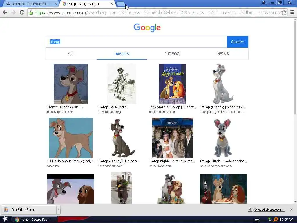Go back with the browser back arrow

5,12
